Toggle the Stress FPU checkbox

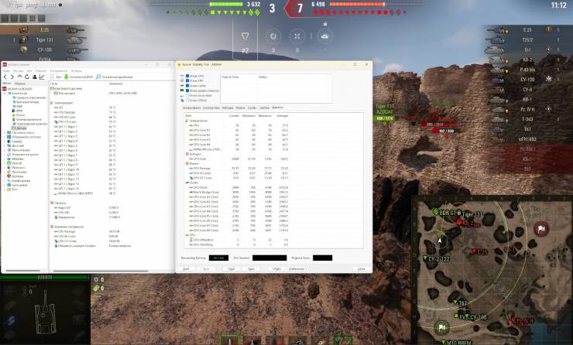point(187,80)
